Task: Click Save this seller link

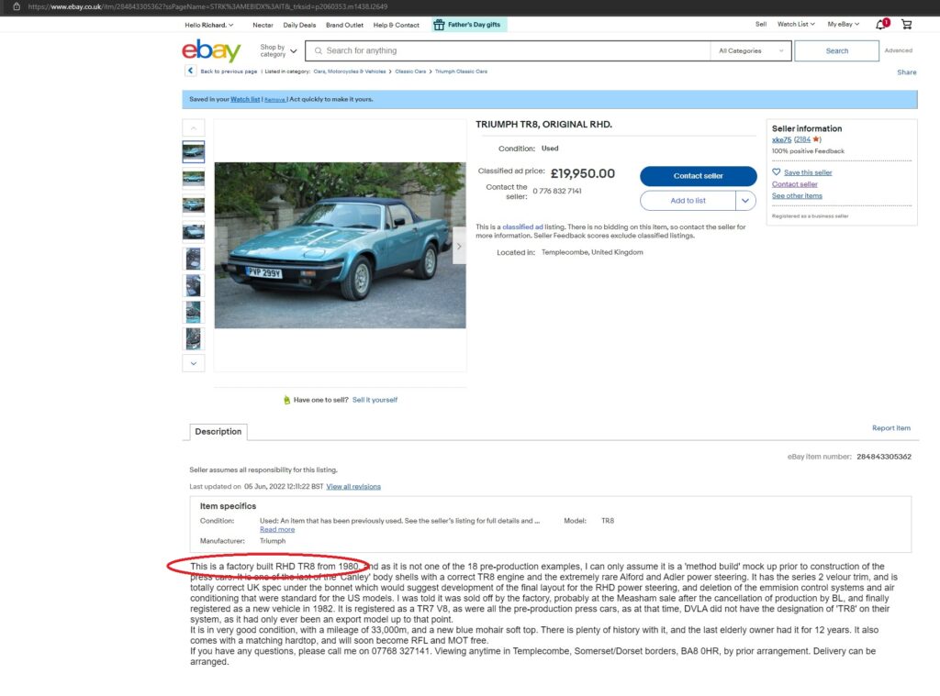Action: tap(808, 172)
